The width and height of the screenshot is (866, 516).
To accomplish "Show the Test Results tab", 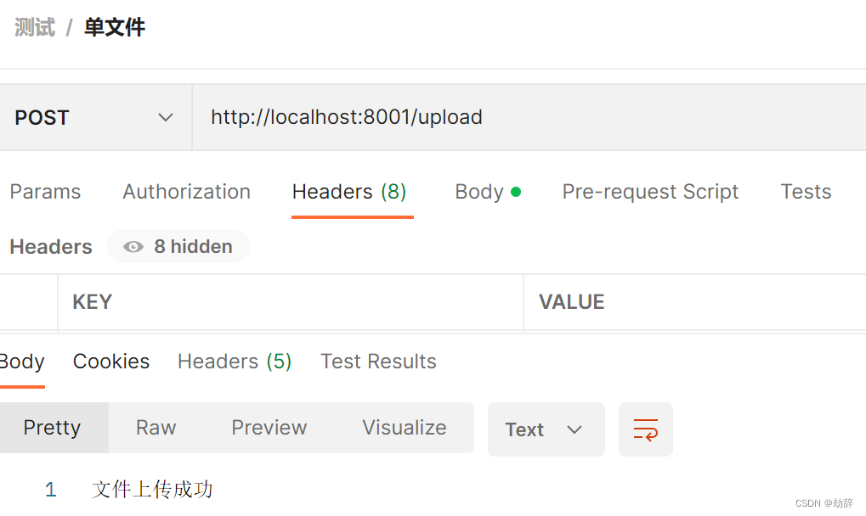I will point(378,362).
